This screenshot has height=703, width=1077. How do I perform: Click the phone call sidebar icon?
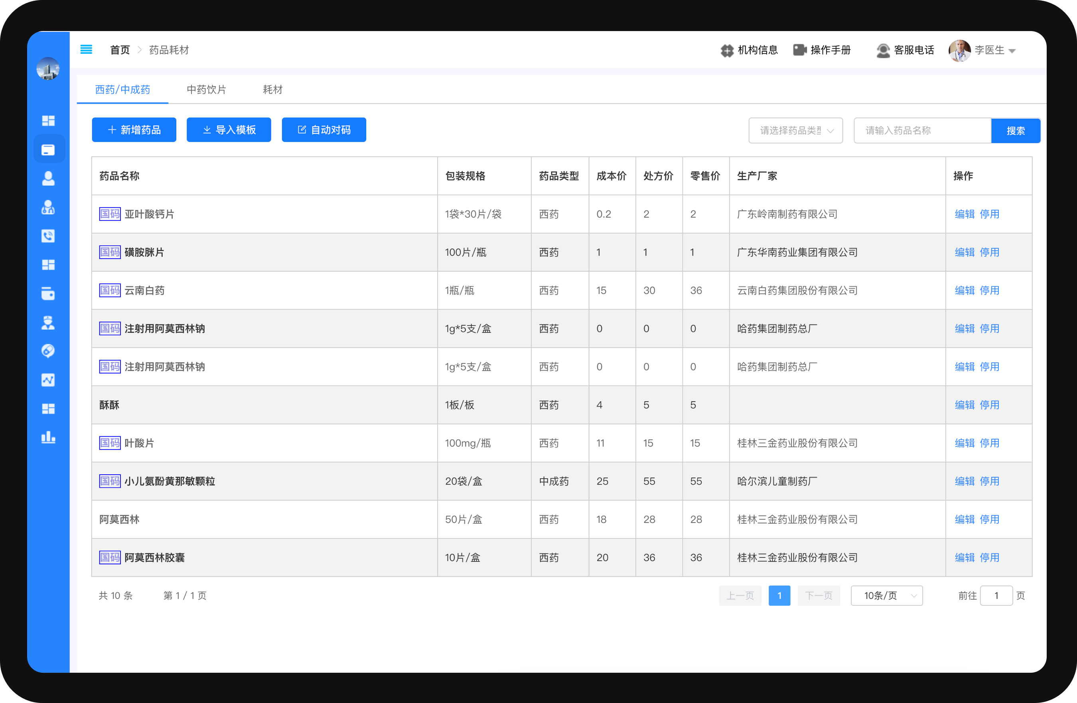click(x=48, y=236)
